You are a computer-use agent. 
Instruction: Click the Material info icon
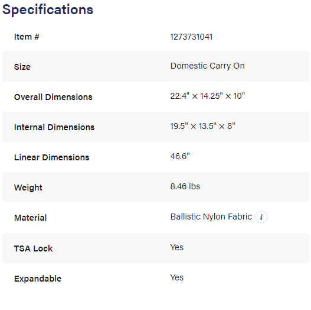[261, 217]
